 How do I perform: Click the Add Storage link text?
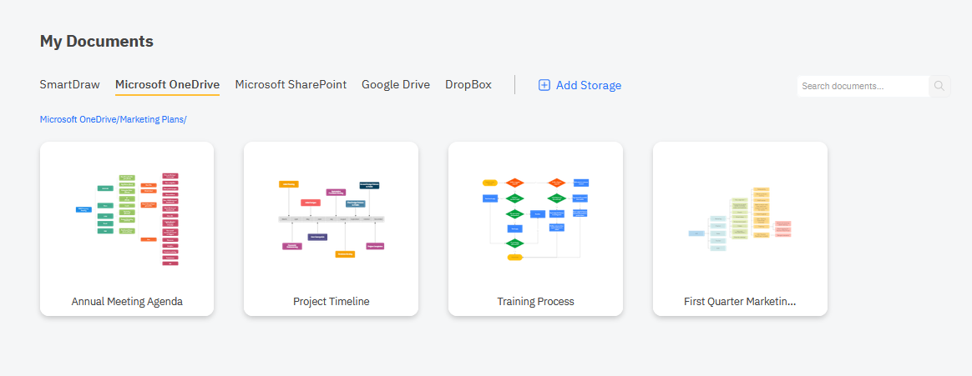click(x=589, y=85)
